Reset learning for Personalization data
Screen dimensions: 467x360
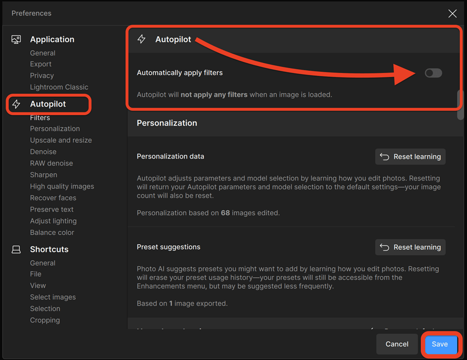pos(410,157)
